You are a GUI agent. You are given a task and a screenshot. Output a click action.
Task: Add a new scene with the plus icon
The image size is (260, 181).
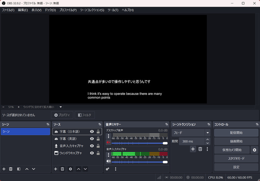4,169
